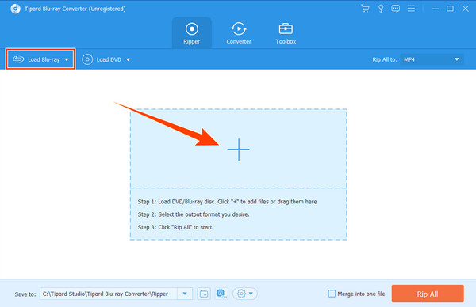Open the hamburger menu icon
Image resolution: width=476 pixels, height=307 pixels.
(x=411, y=9)
